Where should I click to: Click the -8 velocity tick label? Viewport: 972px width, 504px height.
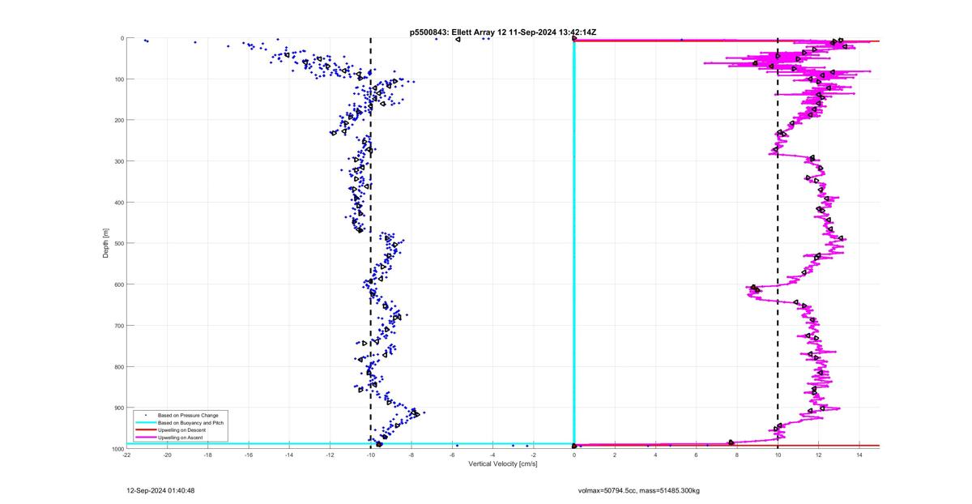coord(411,455)
